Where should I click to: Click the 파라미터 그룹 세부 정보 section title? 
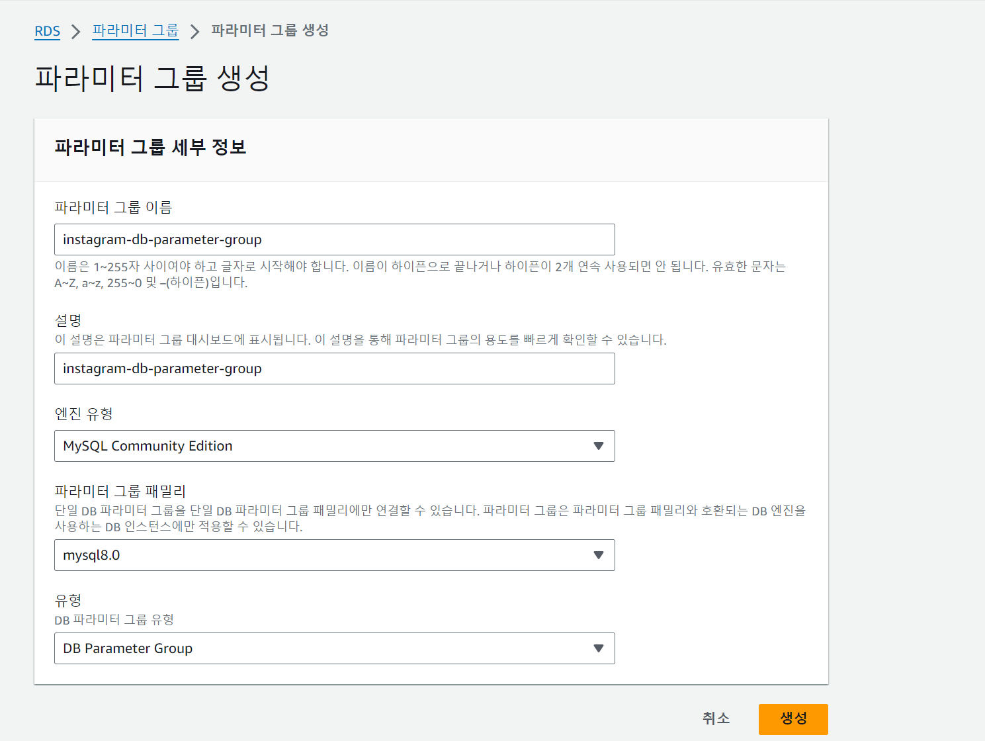[150, 147]
